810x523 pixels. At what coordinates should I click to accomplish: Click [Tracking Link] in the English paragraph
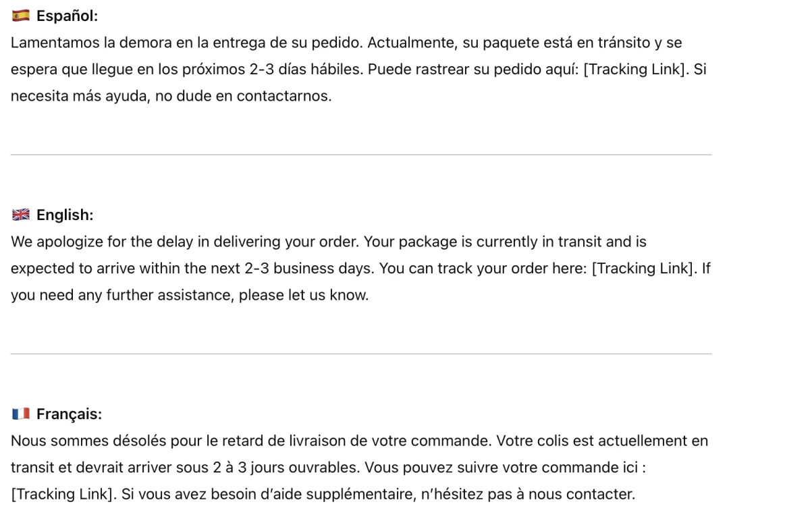(645, 269)
